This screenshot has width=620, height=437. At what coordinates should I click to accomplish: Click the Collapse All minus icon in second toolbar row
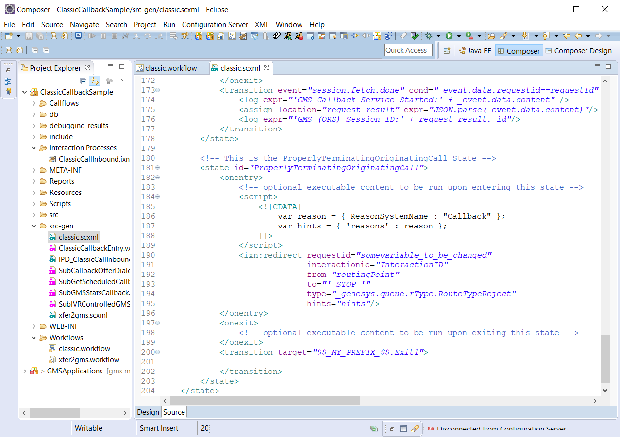[46, 50]
